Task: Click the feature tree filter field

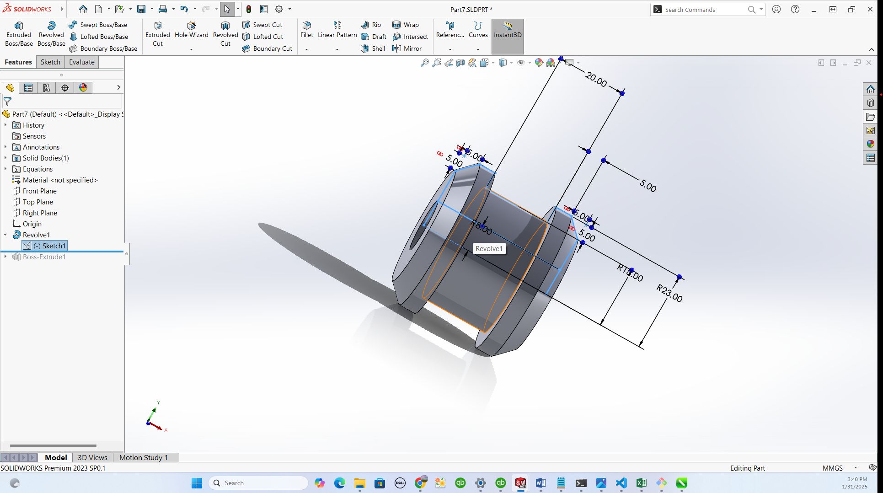Action: coord(62,101)
